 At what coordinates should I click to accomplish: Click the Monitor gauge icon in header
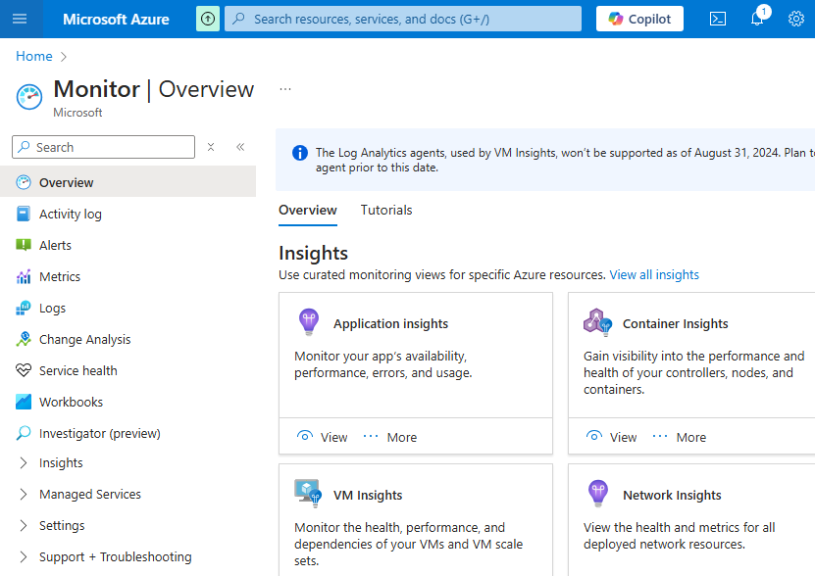tap(29, 97)
